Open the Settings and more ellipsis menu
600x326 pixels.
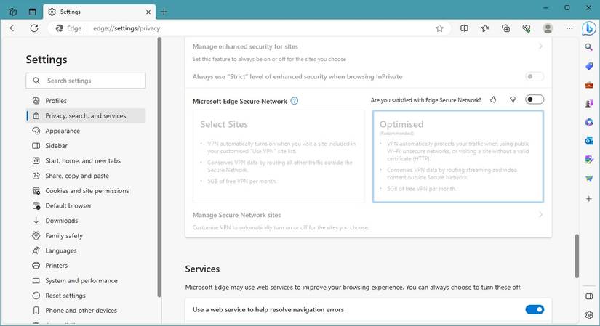coord(569,28)
